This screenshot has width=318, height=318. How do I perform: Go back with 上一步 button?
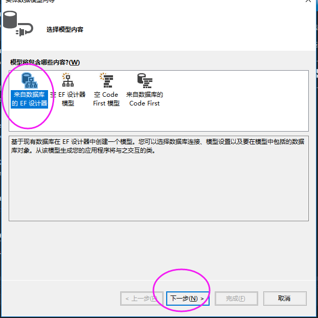coord(142,299)
